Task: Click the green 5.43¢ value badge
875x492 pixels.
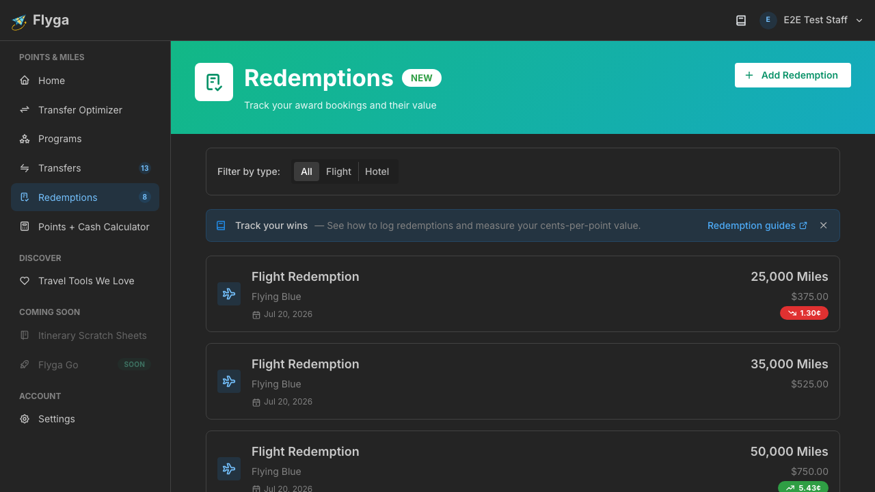Action: click(x=803, y=487)
